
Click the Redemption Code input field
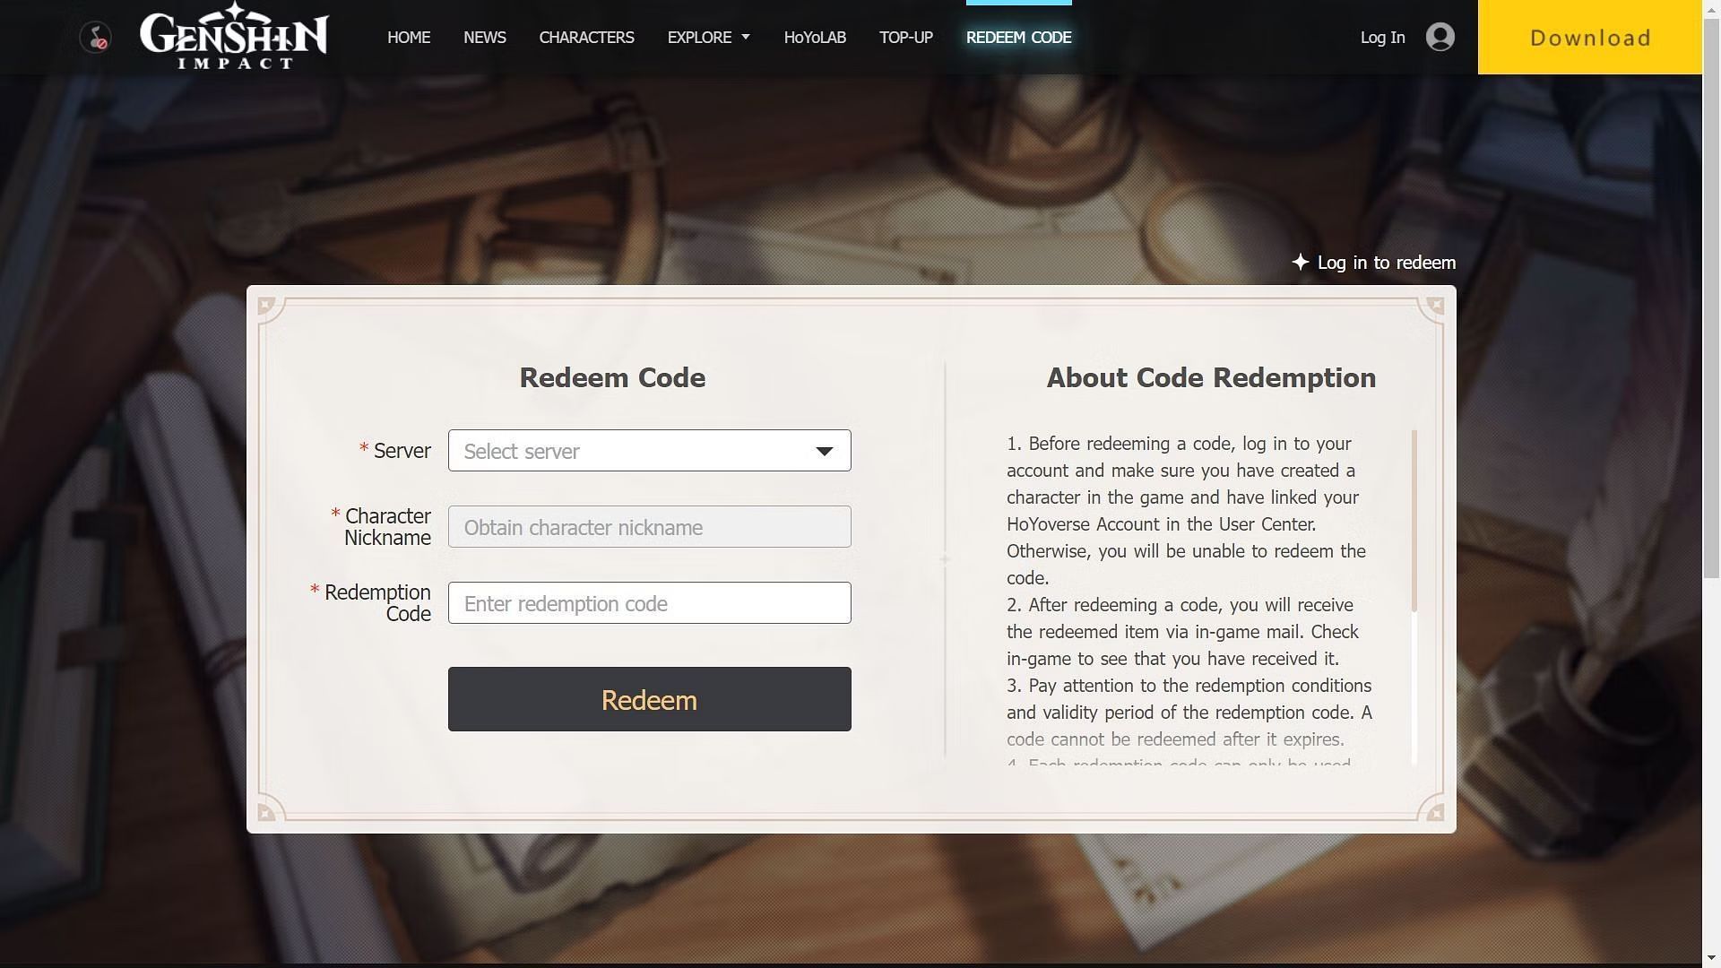(x=649, y=601)
